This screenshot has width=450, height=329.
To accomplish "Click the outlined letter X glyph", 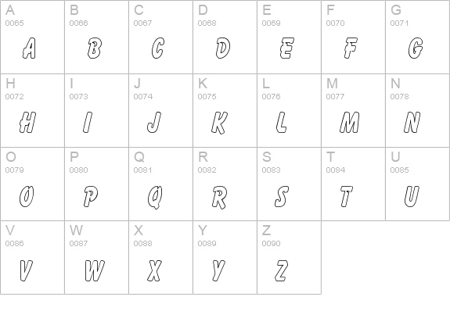I will coord(155,270).
